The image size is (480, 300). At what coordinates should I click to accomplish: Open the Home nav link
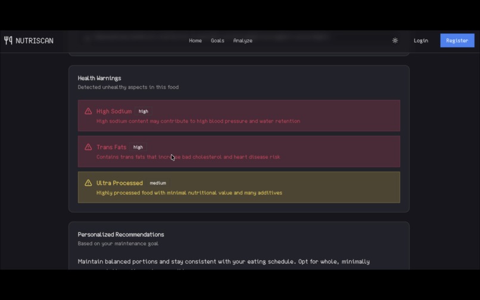tap(195, 40)
